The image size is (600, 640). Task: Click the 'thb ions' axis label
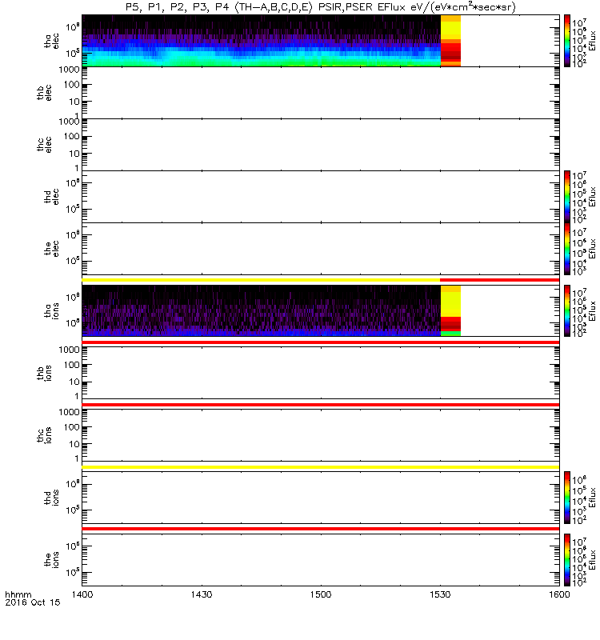point(44,373)
